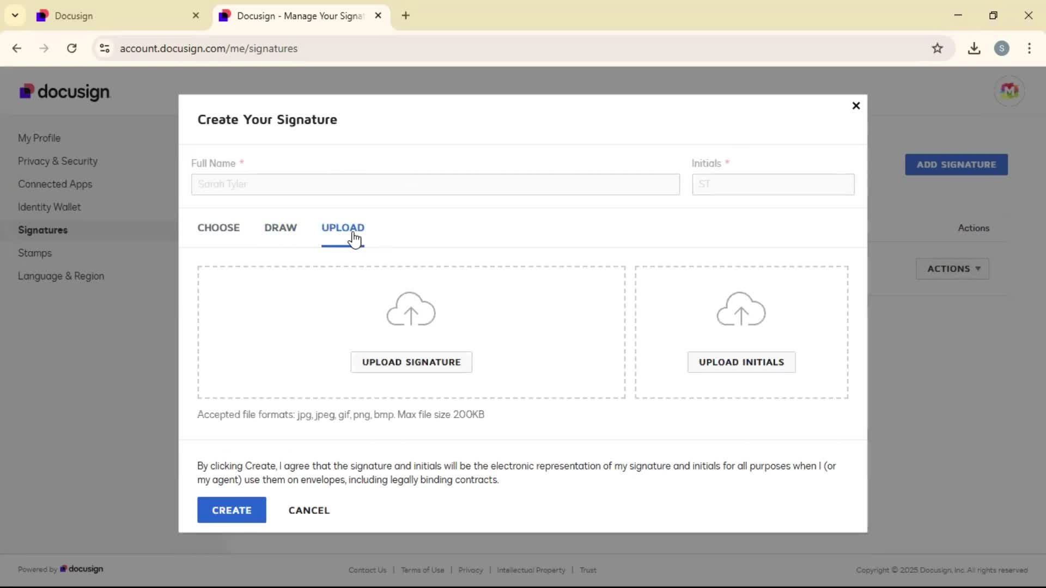
Task: Click the accepted file formats text
Action: [x=340, y=414]
